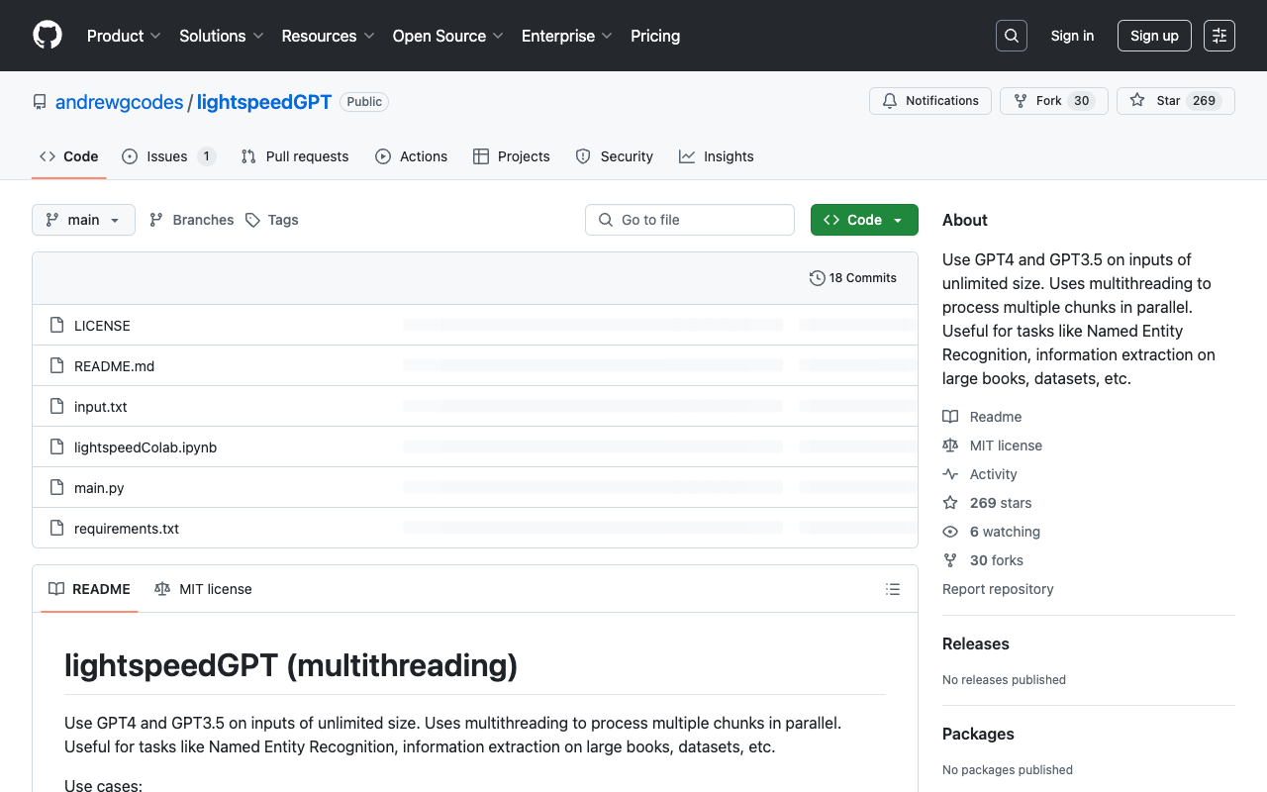The image size is (1267, 792).
Task: Open the LICENSE file
Action: click(x=102, y=326)
